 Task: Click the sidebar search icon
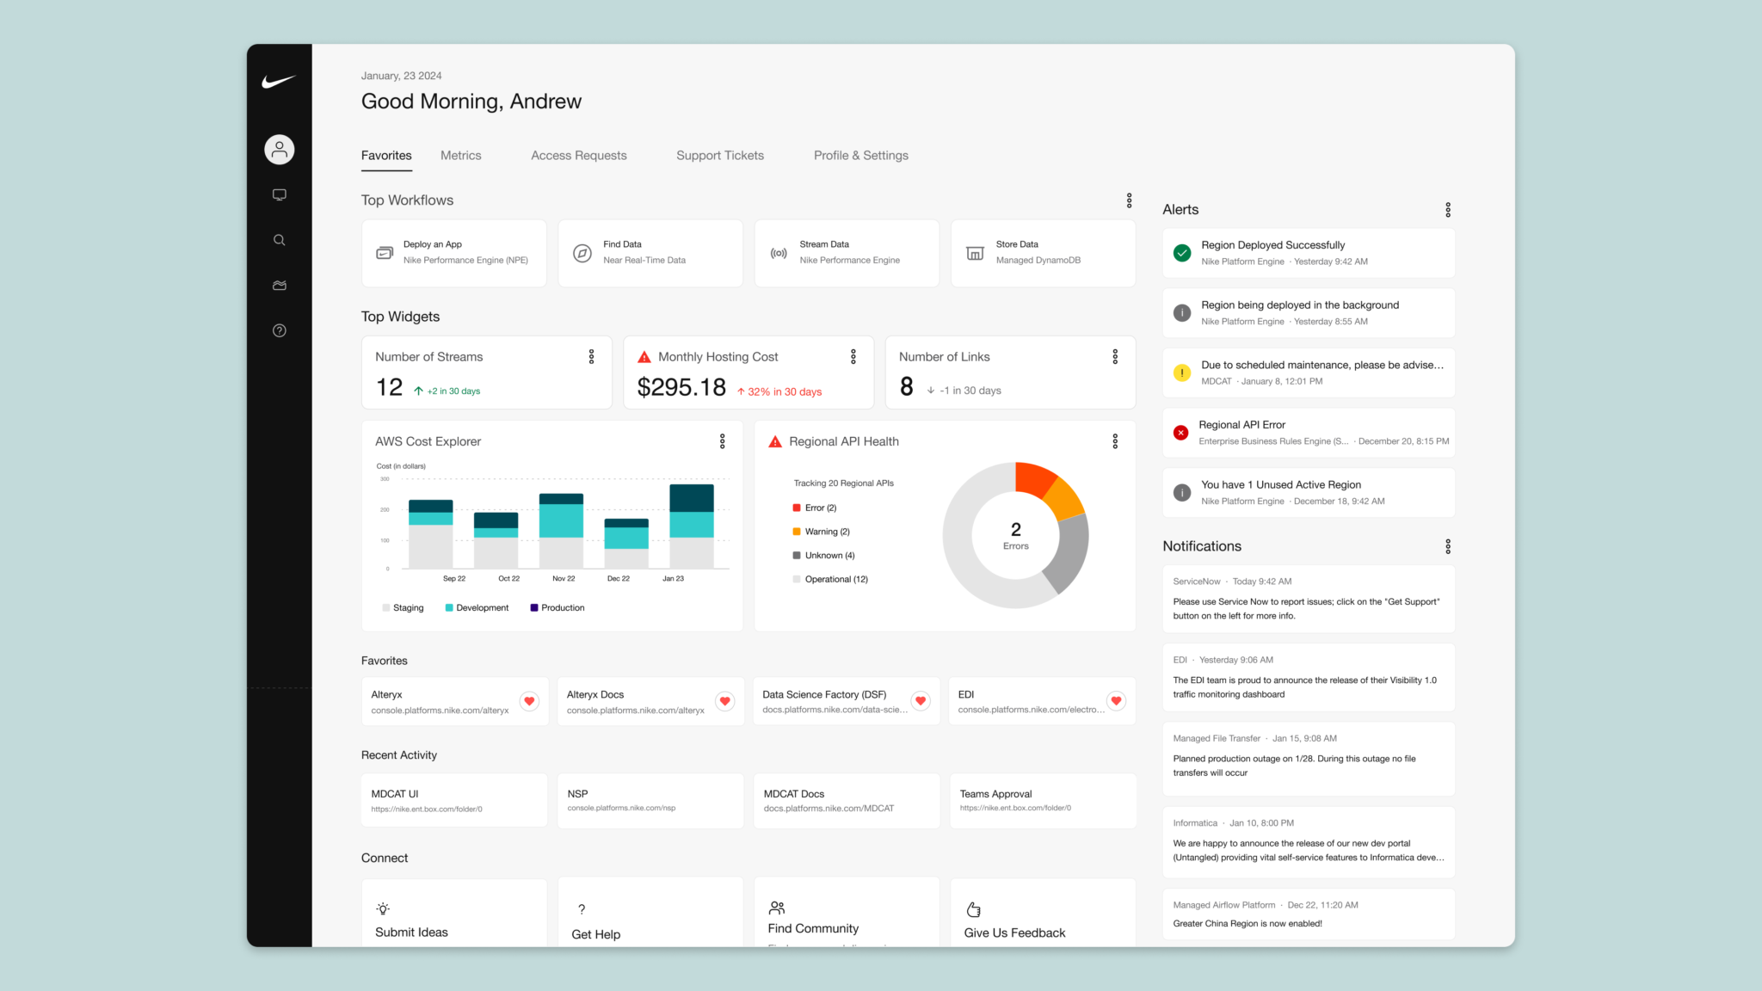pyautogui.click(x=279, y=240)
